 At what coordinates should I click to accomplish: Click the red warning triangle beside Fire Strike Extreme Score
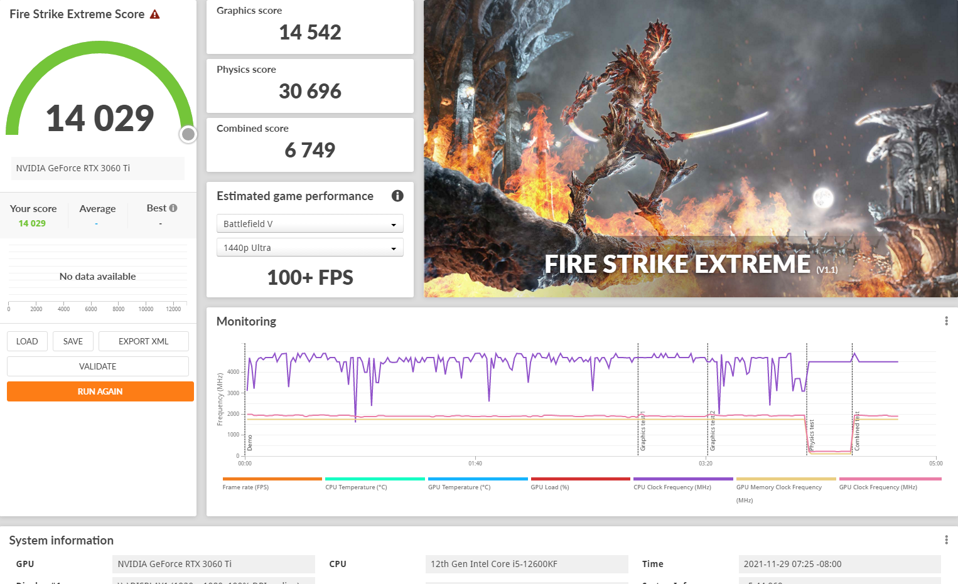155,14
